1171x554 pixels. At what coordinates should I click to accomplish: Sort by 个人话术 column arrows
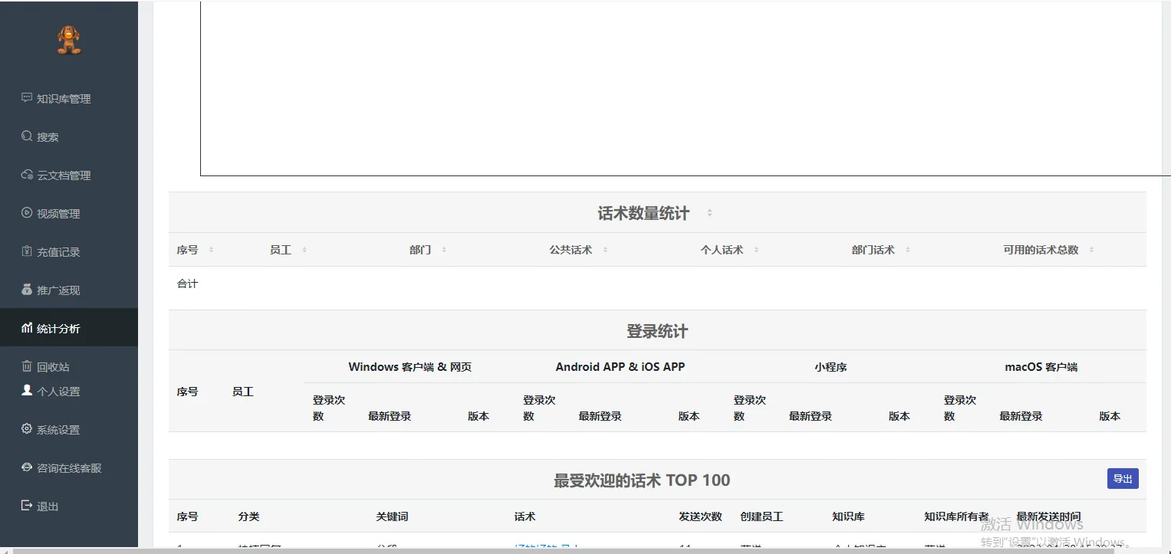(756, 250)
